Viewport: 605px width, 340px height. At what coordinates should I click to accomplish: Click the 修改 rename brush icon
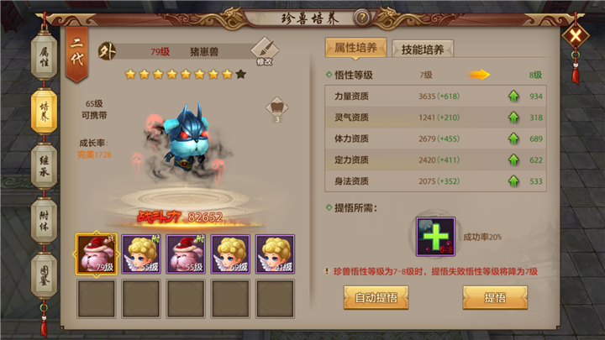tap(265, 51)
